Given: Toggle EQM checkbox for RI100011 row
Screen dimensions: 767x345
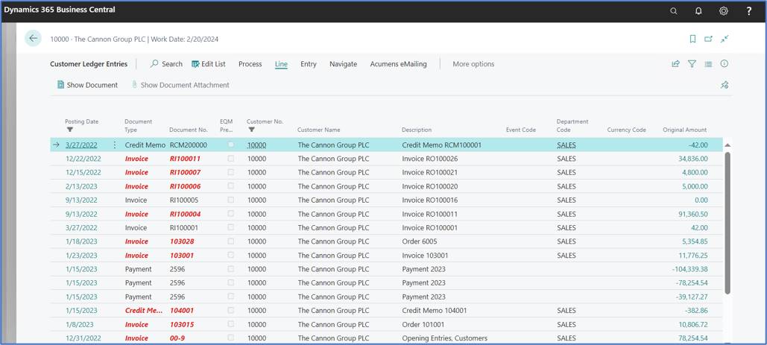Looking at the screenshot, I should pyautogui.click(x=231, y=158).
